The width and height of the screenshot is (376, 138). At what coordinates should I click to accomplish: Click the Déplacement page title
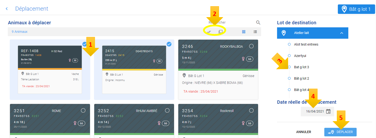point(32,9)
